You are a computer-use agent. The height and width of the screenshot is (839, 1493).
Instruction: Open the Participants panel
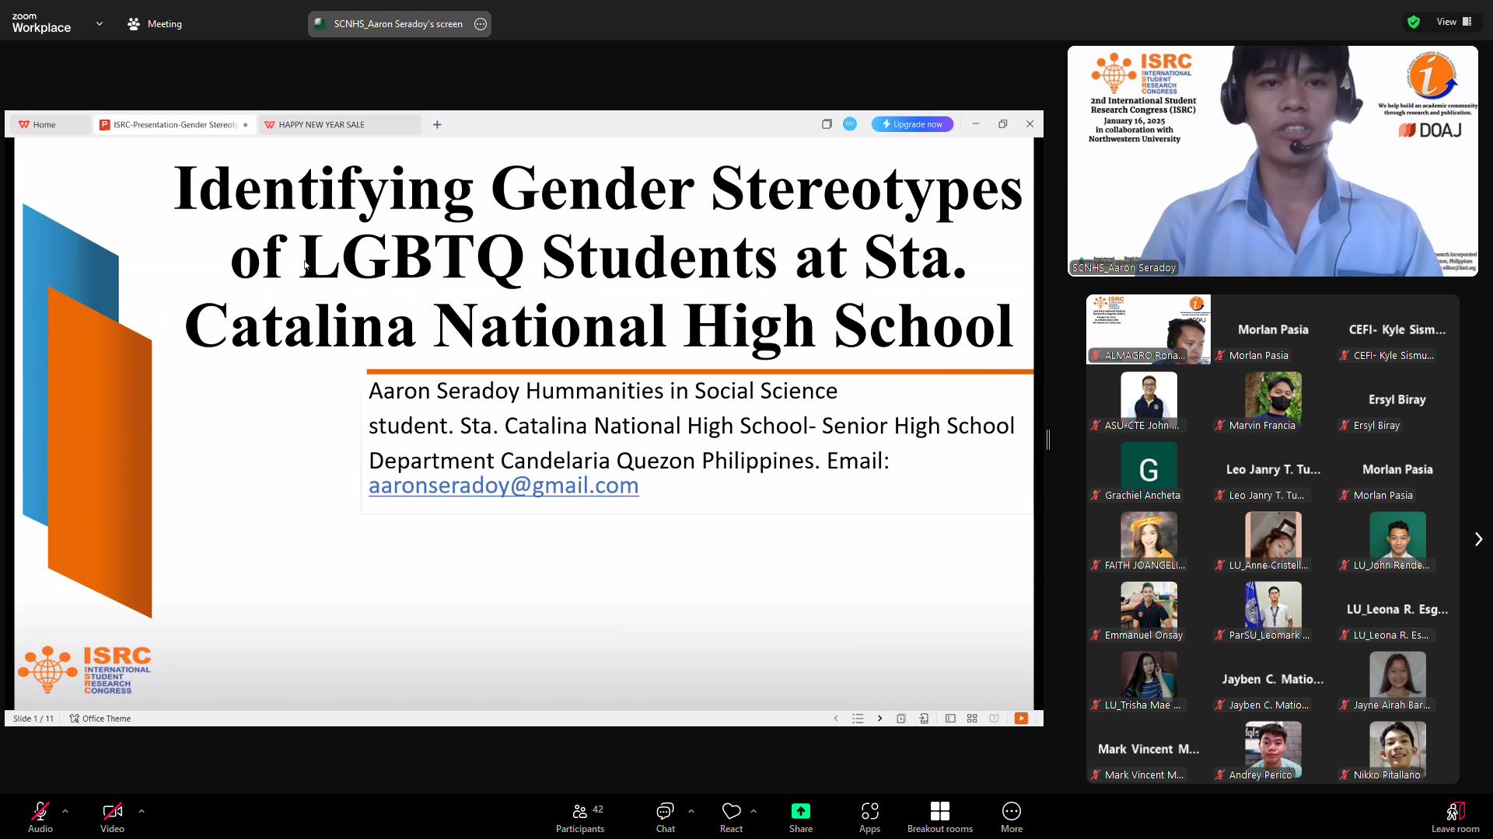click(580, 816)
